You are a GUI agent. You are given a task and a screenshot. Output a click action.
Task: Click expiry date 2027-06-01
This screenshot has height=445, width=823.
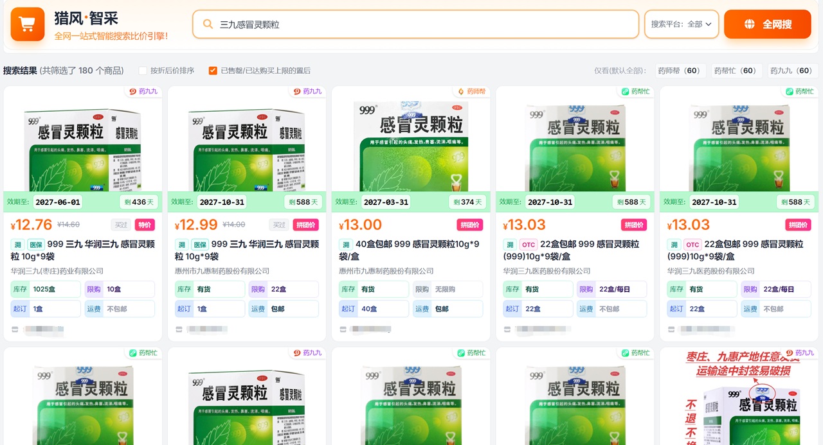pos(58,202)
